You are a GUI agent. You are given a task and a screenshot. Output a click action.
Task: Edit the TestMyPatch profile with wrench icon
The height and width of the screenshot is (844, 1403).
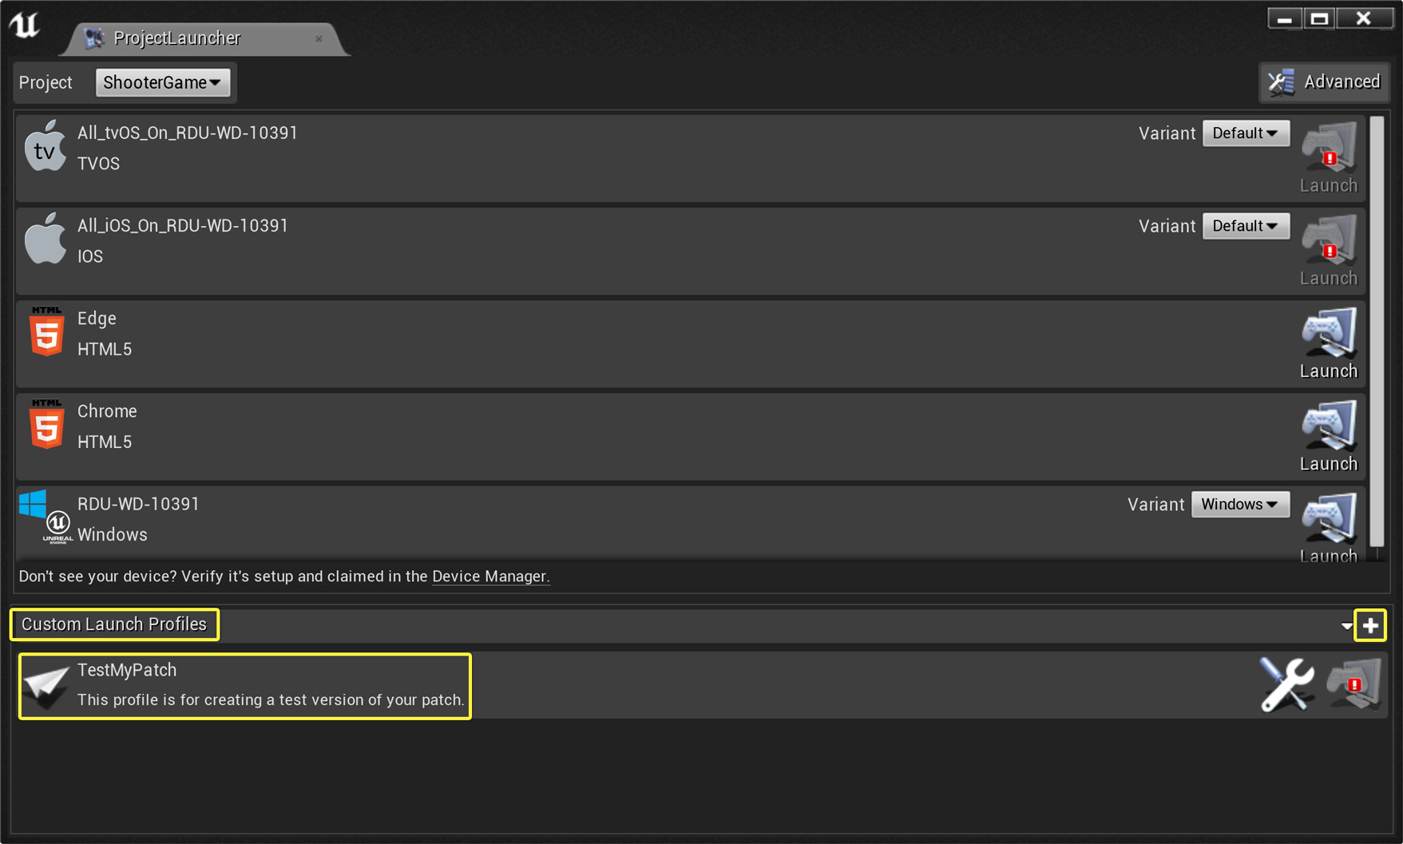pos(1286,684)
